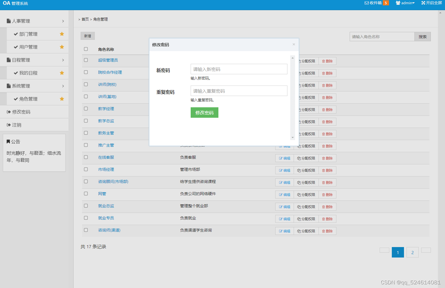Click 删除 in 咨询顾问(市场部) row
The image size is (445, 288).
point(327,183)
